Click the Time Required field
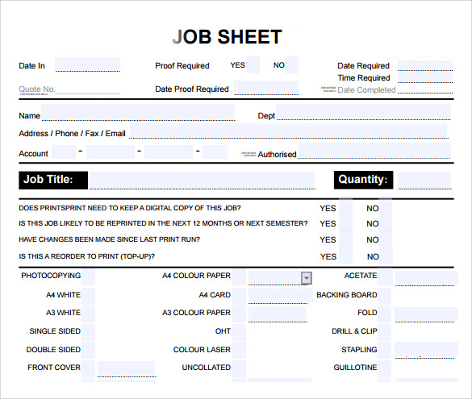 pos(425,77)
